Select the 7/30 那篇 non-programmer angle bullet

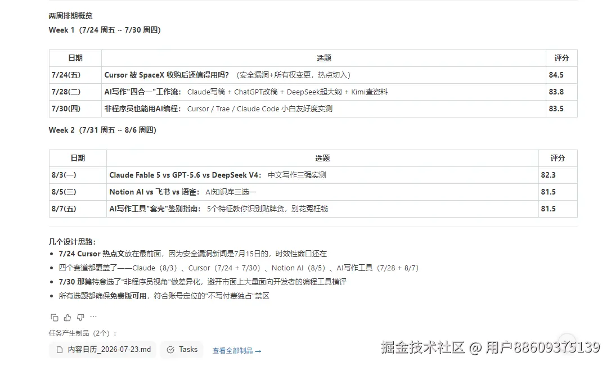202,282
